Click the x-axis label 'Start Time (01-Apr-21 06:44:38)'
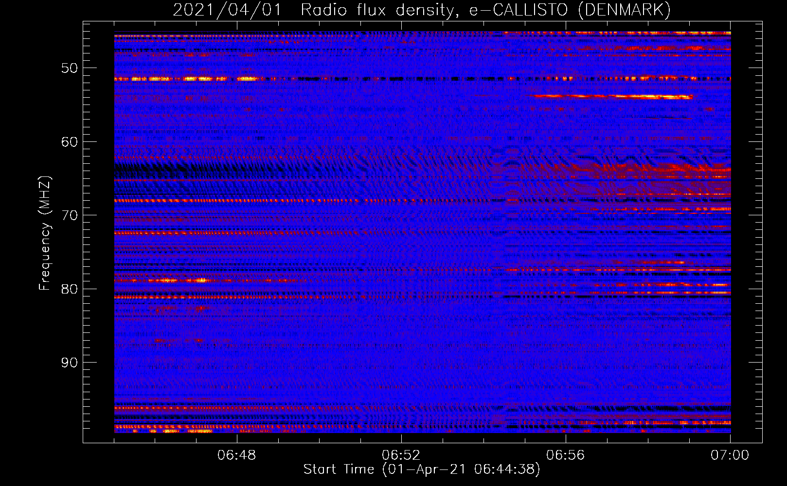Image resolution: width=787 pixels, height=486 pixels. [422, 469]
